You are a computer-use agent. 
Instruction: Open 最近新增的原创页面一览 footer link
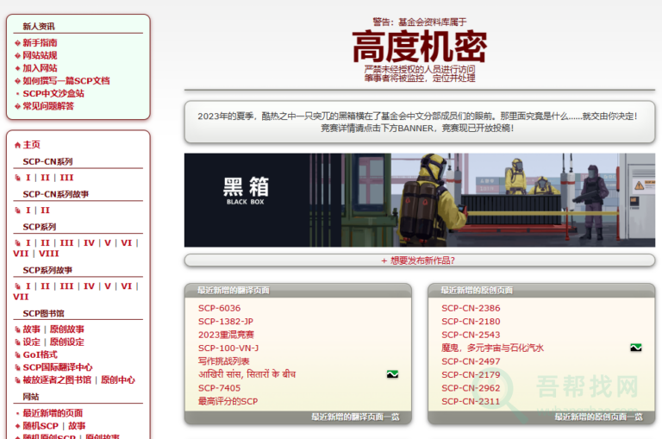[x=598, y=417]
